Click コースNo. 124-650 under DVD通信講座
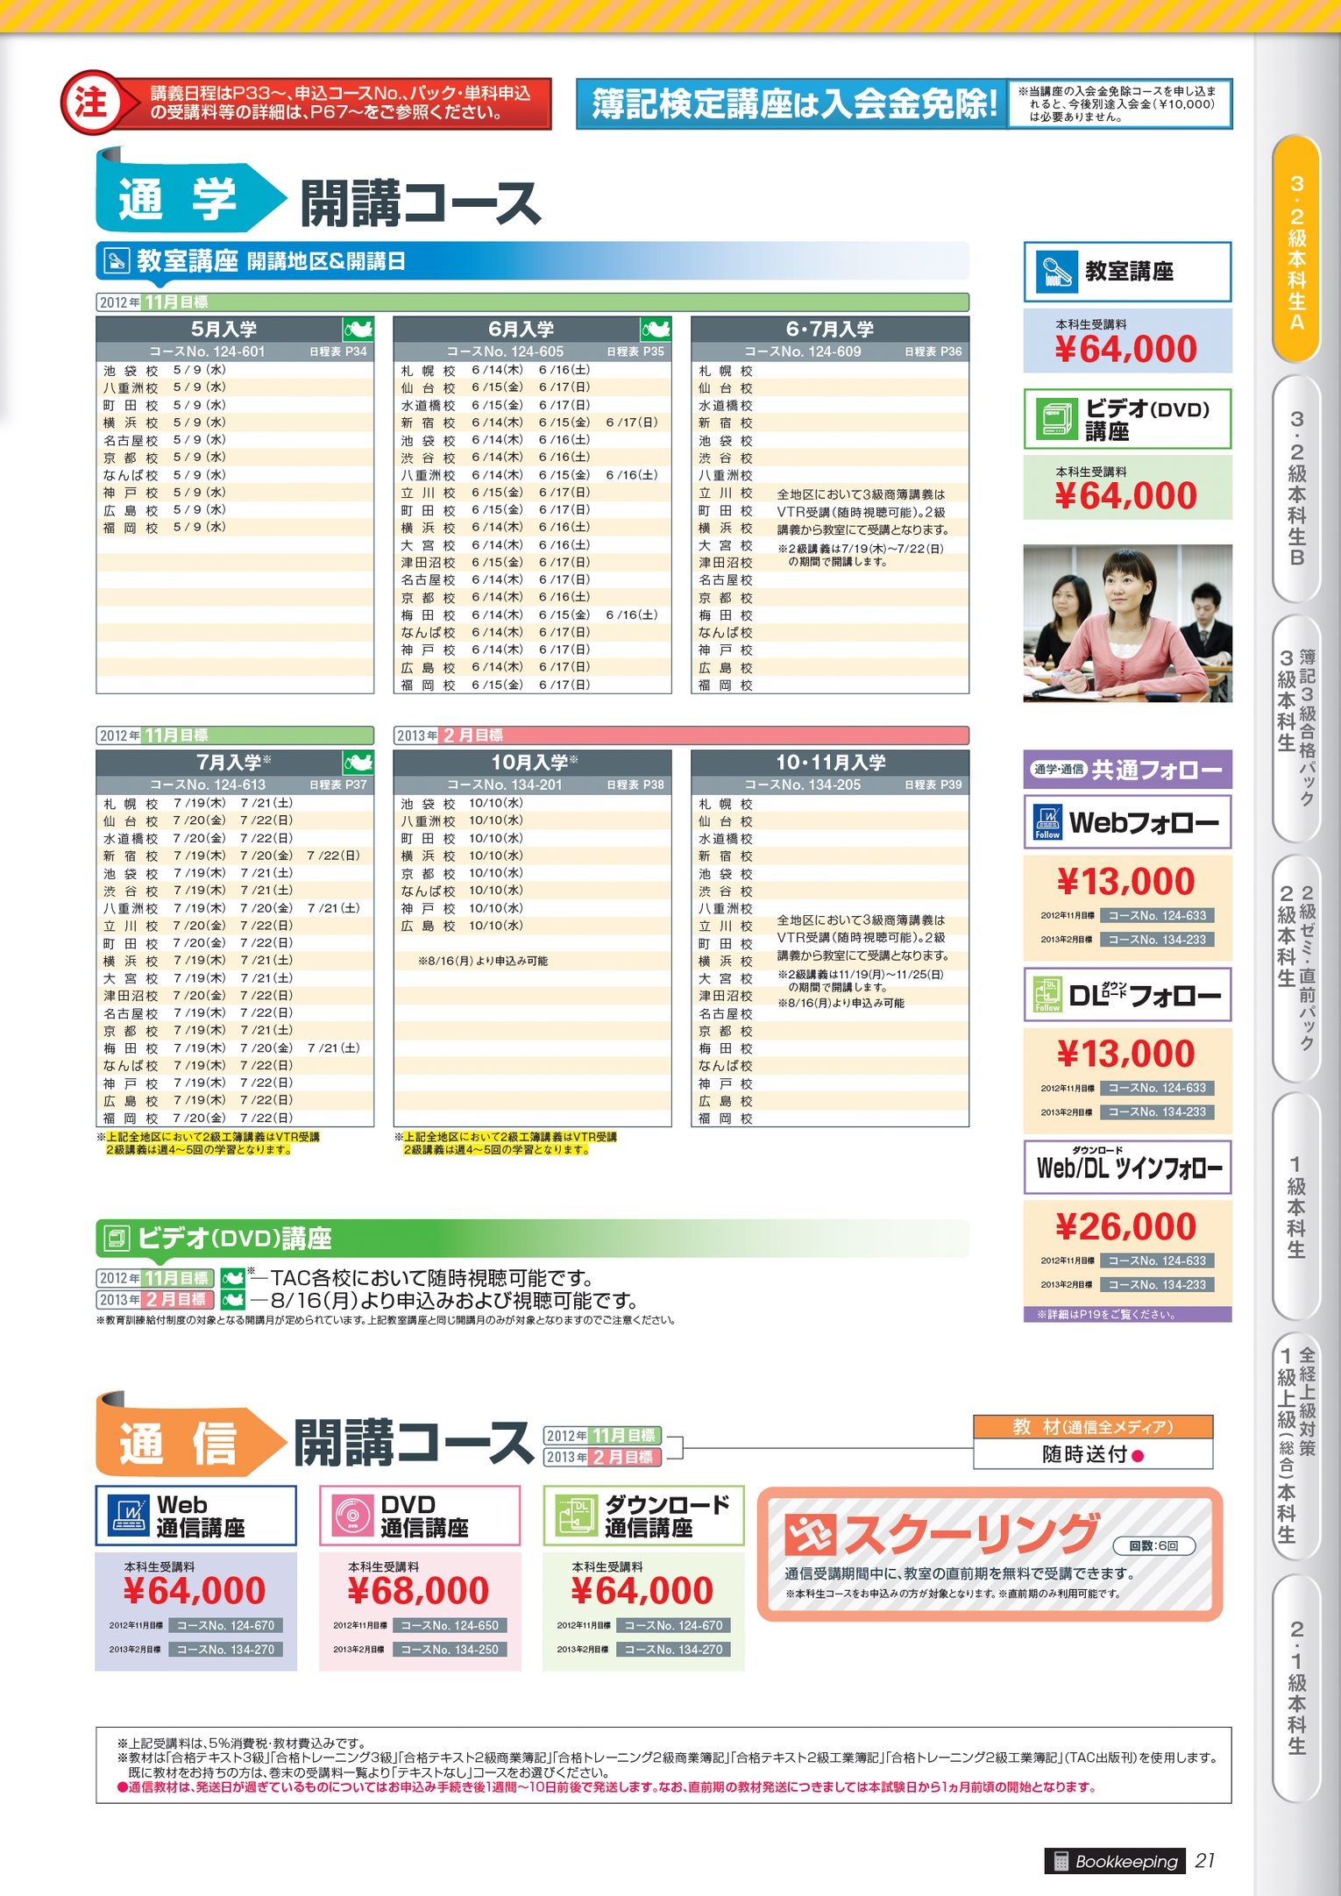Viewport: 1341px width, 1896px height. [449, 1625]
